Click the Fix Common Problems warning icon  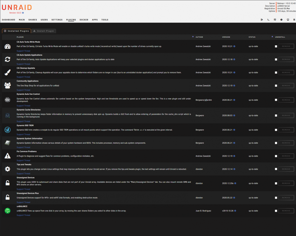tap(8, 156)
